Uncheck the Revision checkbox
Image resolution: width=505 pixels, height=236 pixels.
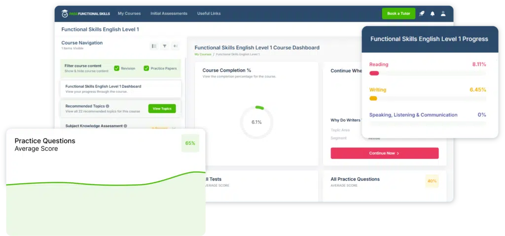(116, 68)
